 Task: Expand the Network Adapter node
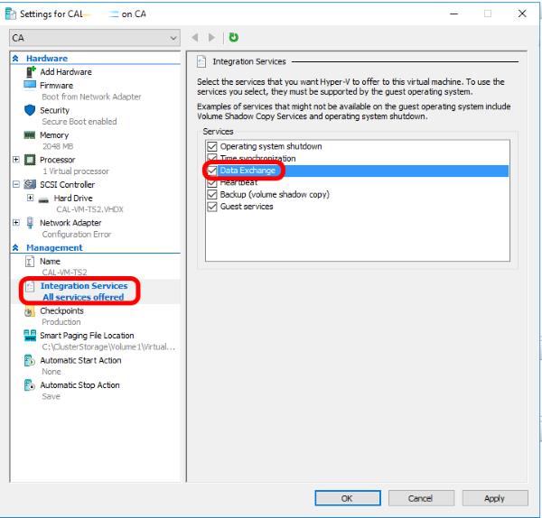[x=16, y=223]
